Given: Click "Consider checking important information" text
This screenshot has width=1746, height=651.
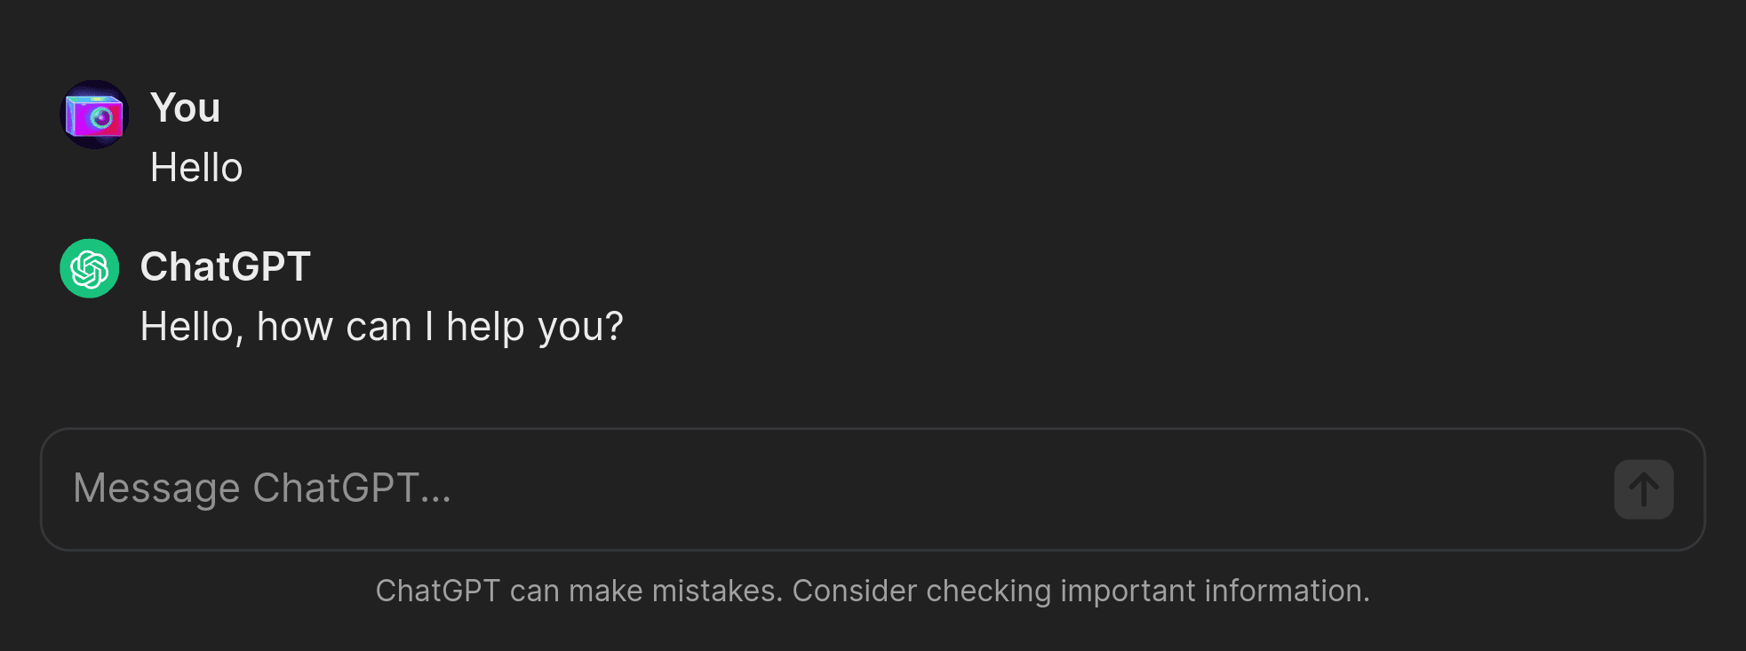Looking at the screenshot, I should click(1080, 591).
